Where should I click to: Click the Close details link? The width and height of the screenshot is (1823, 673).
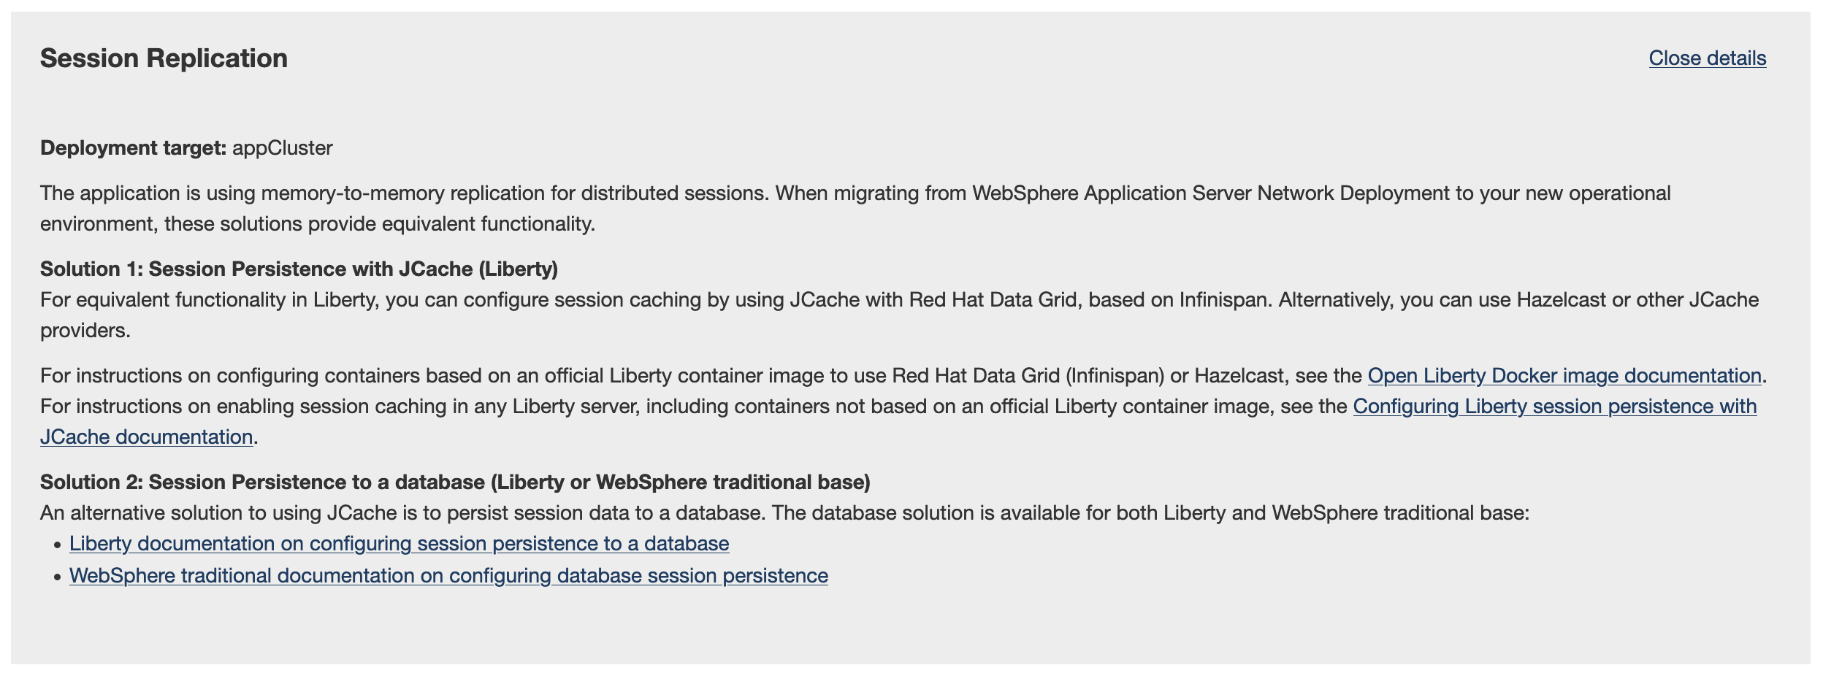point(1707,58)
